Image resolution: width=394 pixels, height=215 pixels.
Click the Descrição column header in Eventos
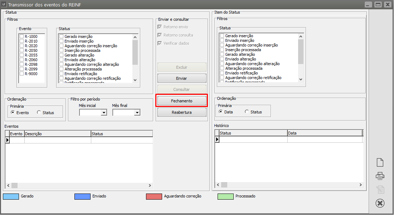tap(57, 134)
